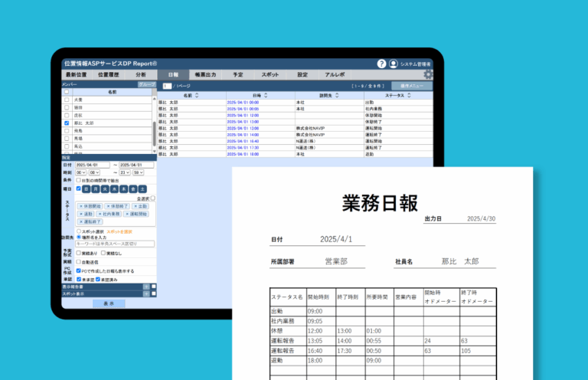Sort by 日時 column arrows
This screenshot has width=588, height=380.
click(x=266, y=96)
